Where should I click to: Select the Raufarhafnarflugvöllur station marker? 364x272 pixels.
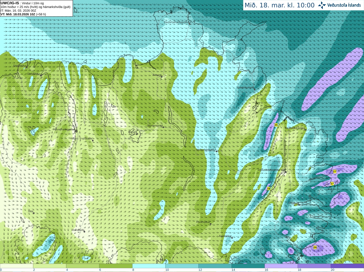[190, 24]
